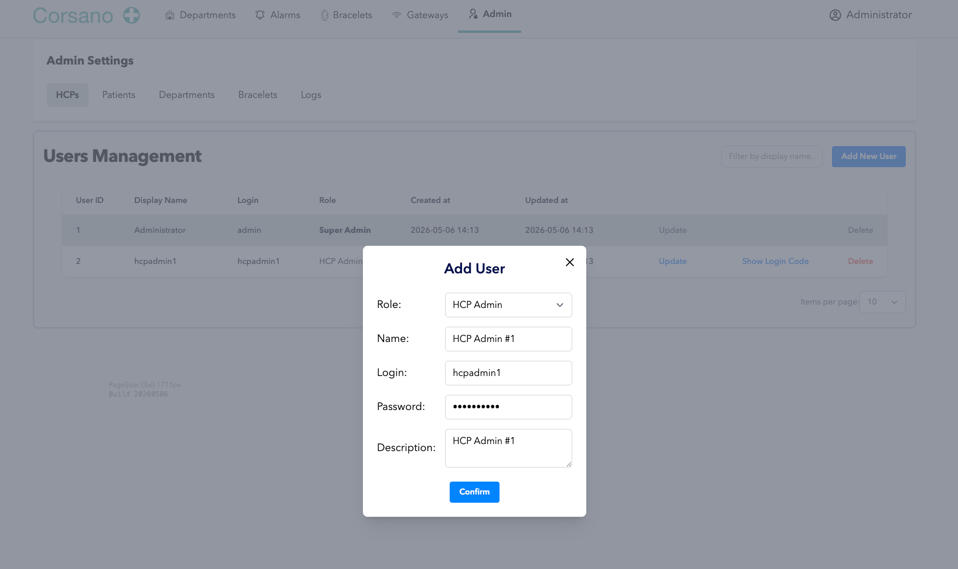Image resolution: width=958 pixels, height=569 pixels.
Task: Select the Super Admin role cell
Action: 345,231
